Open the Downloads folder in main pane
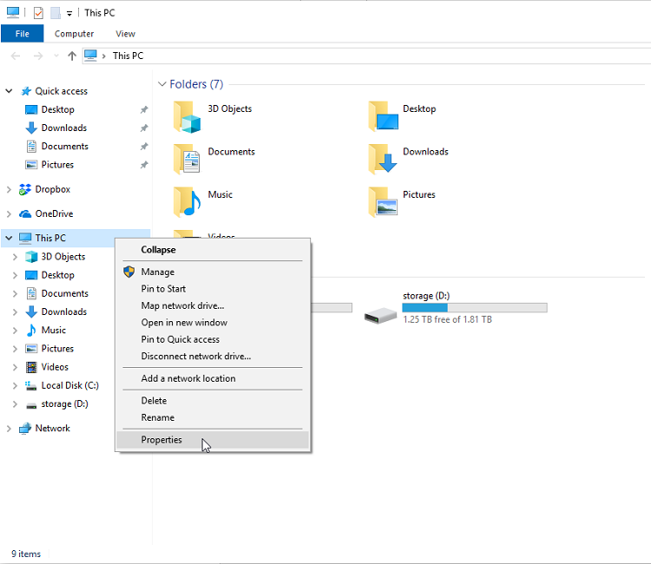 pos(408,160)
